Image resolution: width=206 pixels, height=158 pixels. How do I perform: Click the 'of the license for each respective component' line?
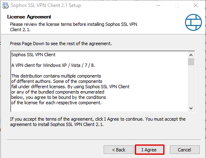pos(56,103)
